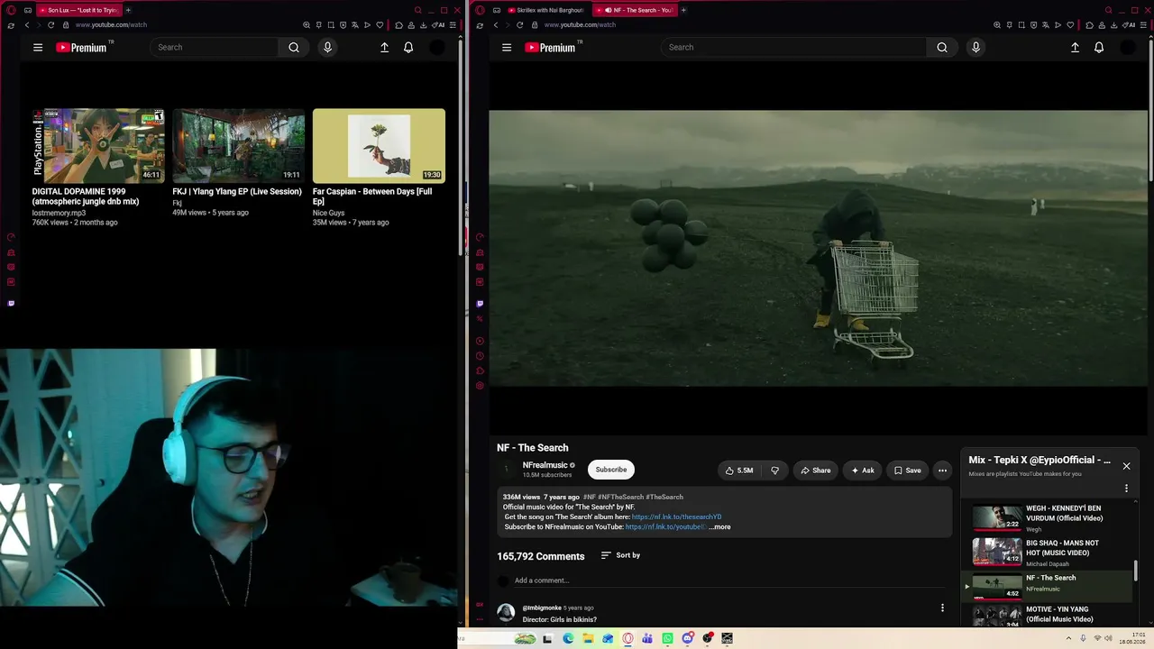Reload the page in the left browser window
The image size is (1154, 649).
(x=50, y=25)
